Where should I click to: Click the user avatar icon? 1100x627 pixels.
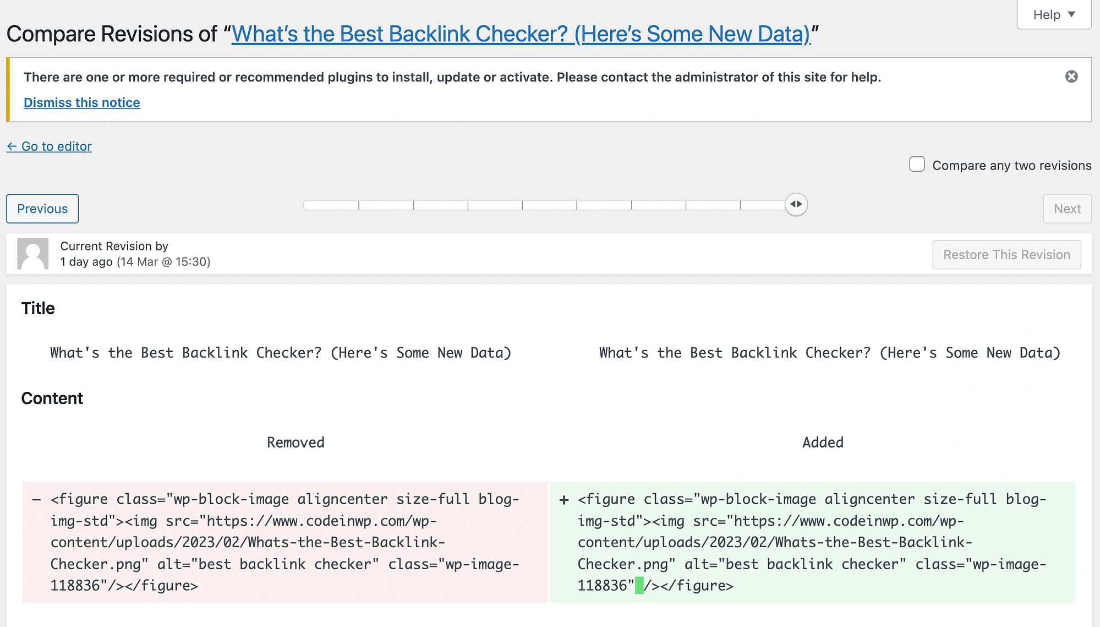32,253
